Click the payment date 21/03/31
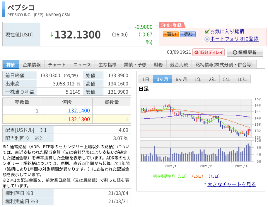 pyautogui.click(x=118, y=201)
